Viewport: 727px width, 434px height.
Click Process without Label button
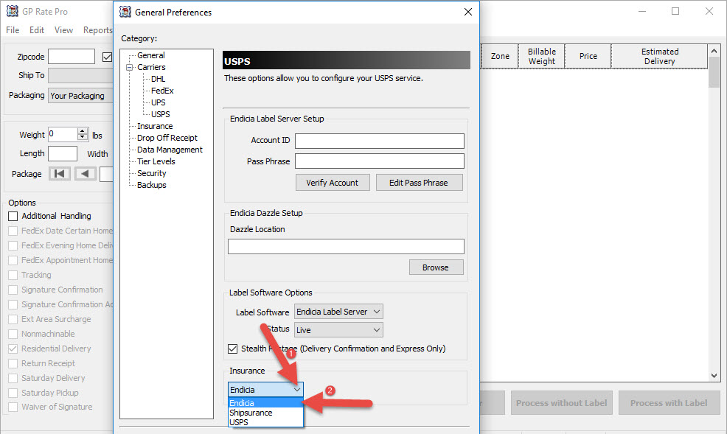tap(562, 403)
